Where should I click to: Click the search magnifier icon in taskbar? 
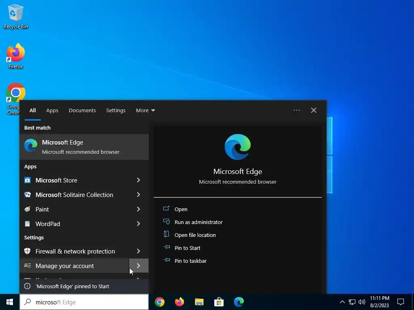coord(28,302)
